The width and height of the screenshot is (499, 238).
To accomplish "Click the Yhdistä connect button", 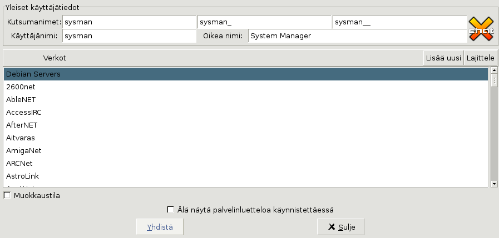I will (x=160, y=227).
